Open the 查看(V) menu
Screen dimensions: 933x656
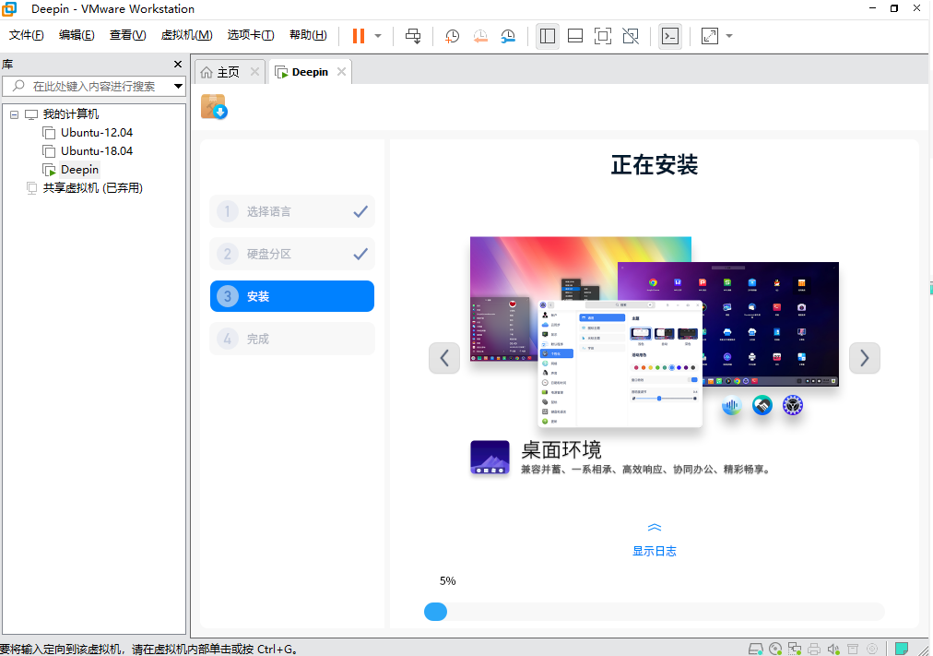tap(127, 35)
